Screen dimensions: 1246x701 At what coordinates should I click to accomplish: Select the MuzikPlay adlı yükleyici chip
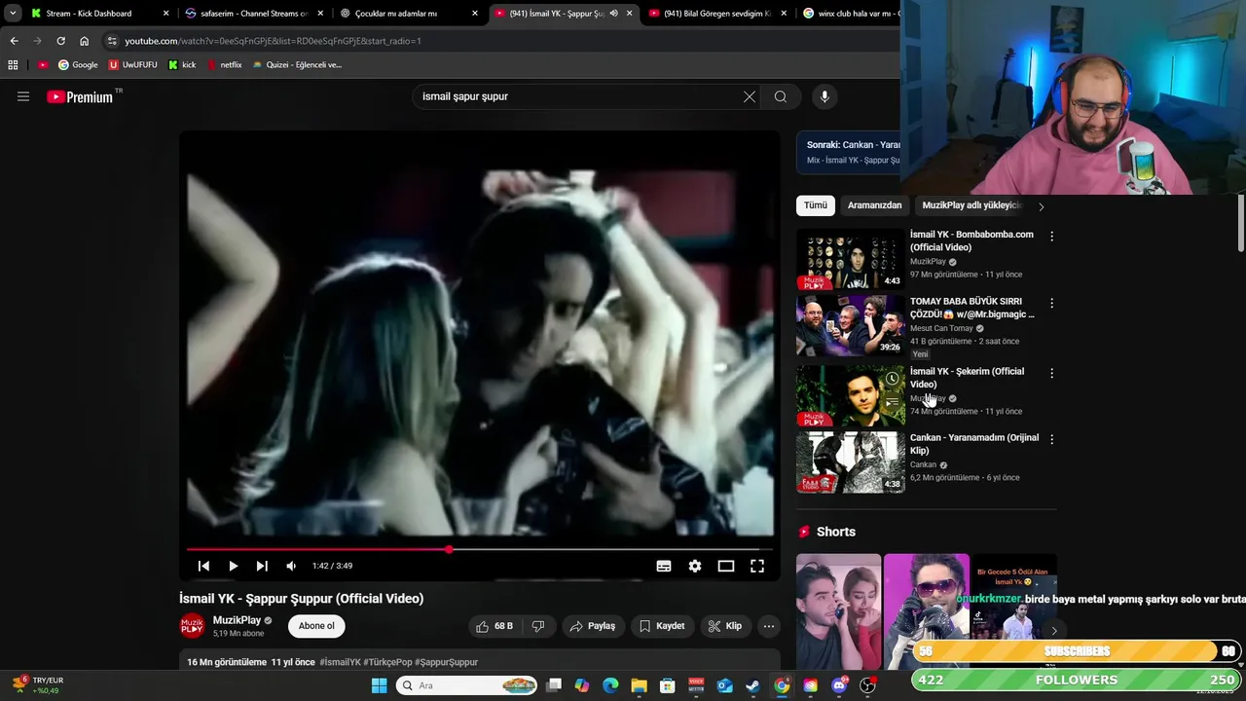click(x=971, y=205)
